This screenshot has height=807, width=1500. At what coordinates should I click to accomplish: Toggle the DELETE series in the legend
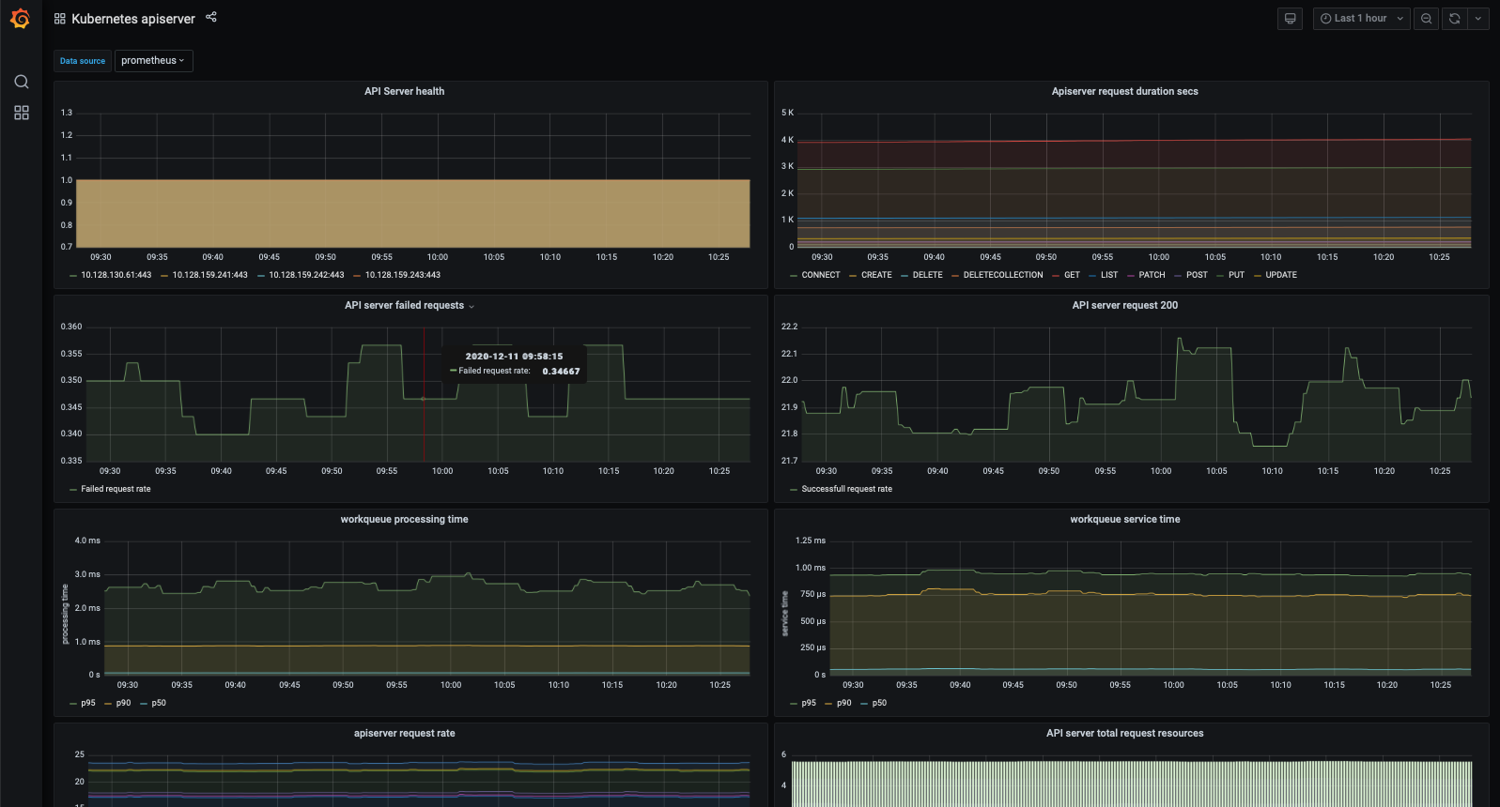coord(927,275)
